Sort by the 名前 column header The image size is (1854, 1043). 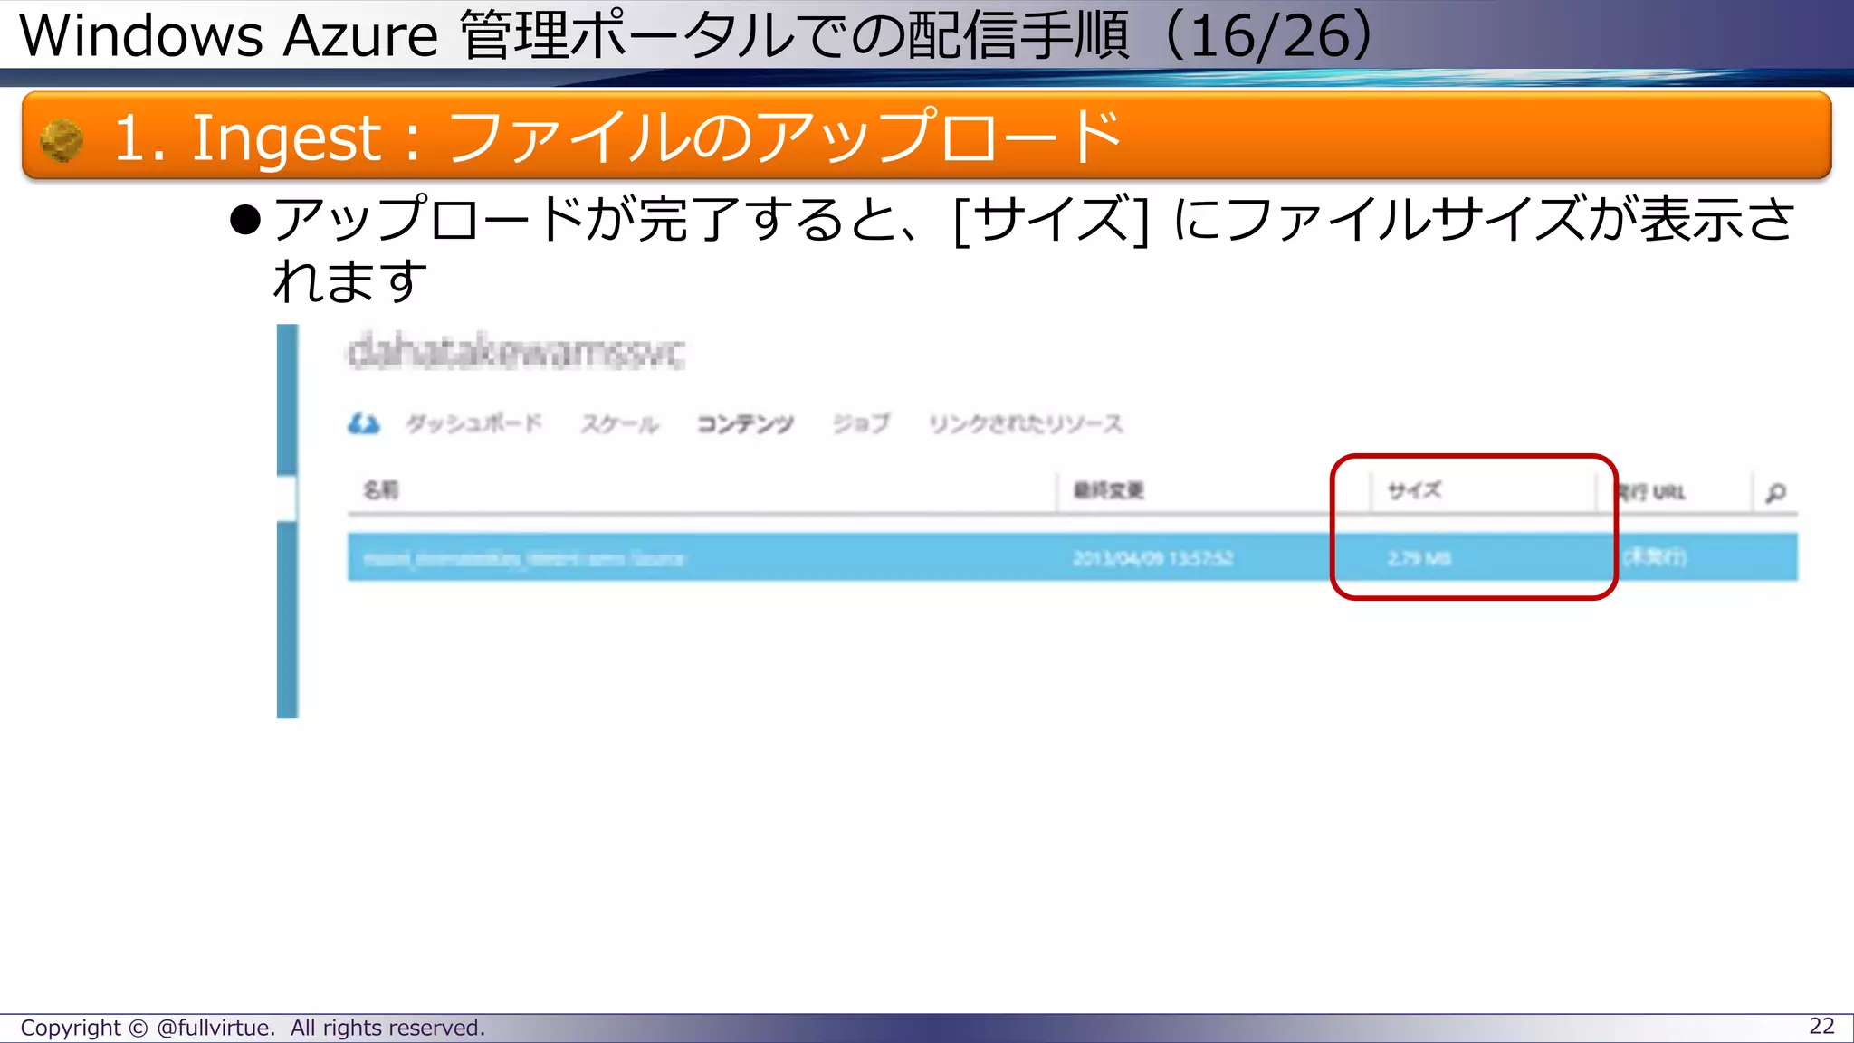click(381, 490)
